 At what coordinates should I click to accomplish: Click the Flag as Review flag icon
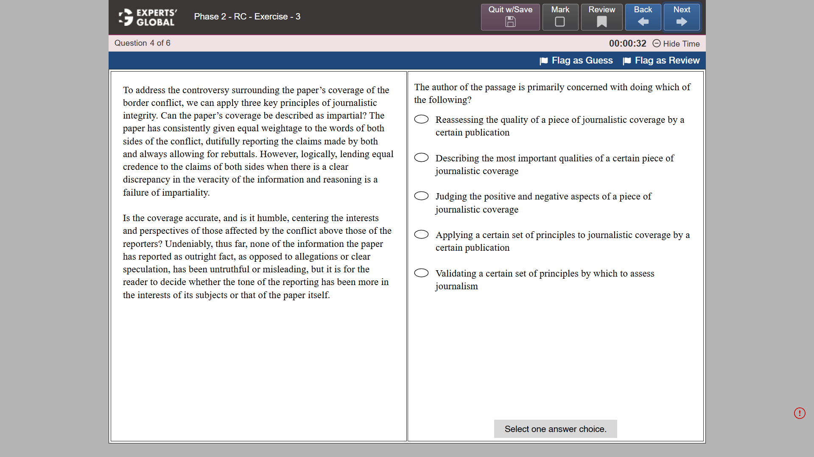(x=627, y=61)
